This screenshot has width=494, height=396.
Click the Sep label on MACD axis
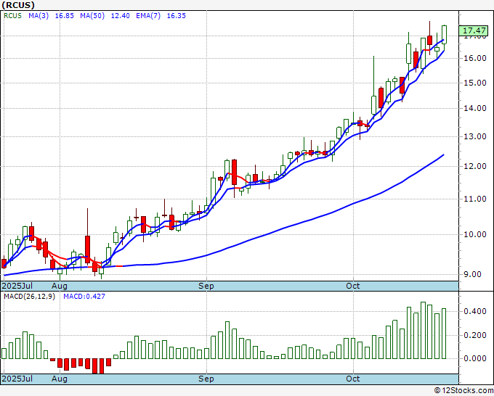pos(206,379)
